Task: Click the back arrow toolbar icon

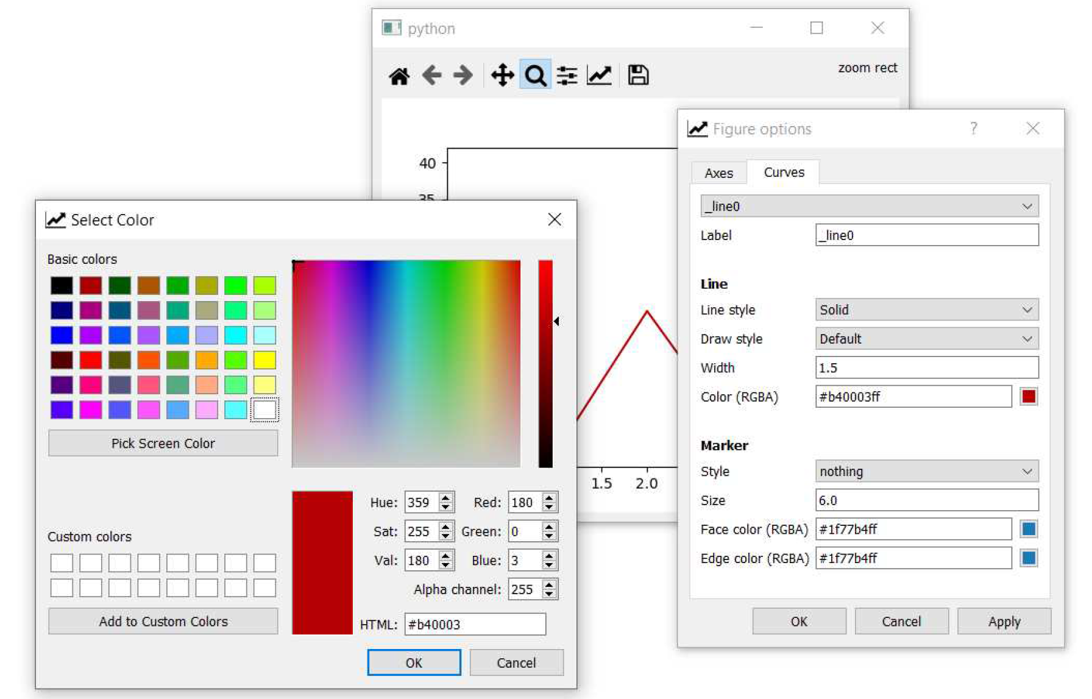Action: 431,76
